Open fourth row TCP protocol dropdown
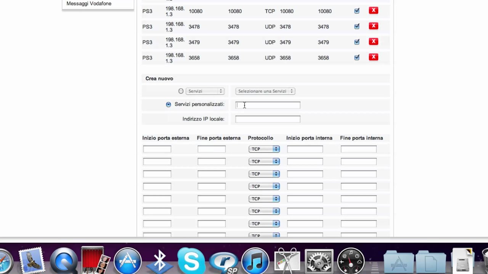This screenshot has width=488, height=274. click(x=264, y=186)
